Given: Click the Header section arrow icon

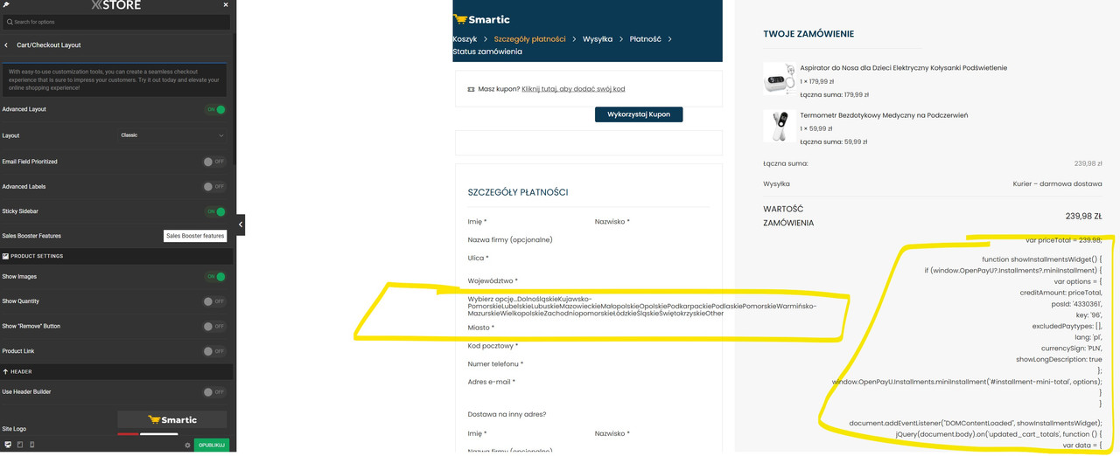Looking at the screenshot, I should pyautogui.click(x=5, y=371).
